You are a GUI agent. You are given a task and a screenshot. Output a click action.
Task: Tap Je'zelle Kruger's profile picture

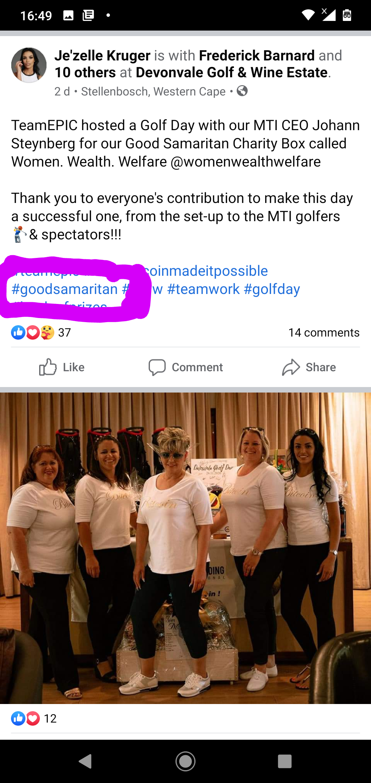(x=29, y=65)
